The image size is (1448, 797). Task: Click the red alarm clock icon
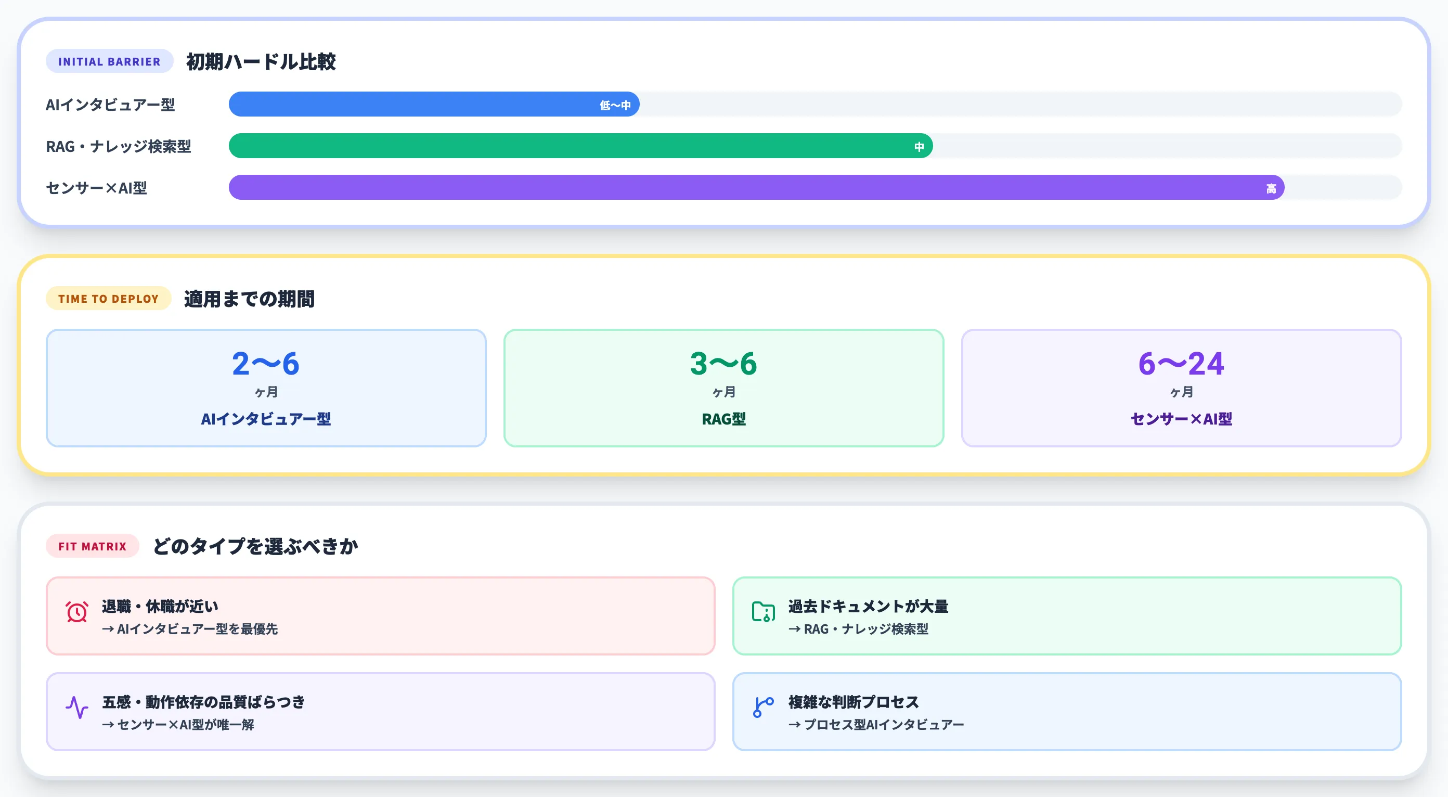(x=77, y=612)
